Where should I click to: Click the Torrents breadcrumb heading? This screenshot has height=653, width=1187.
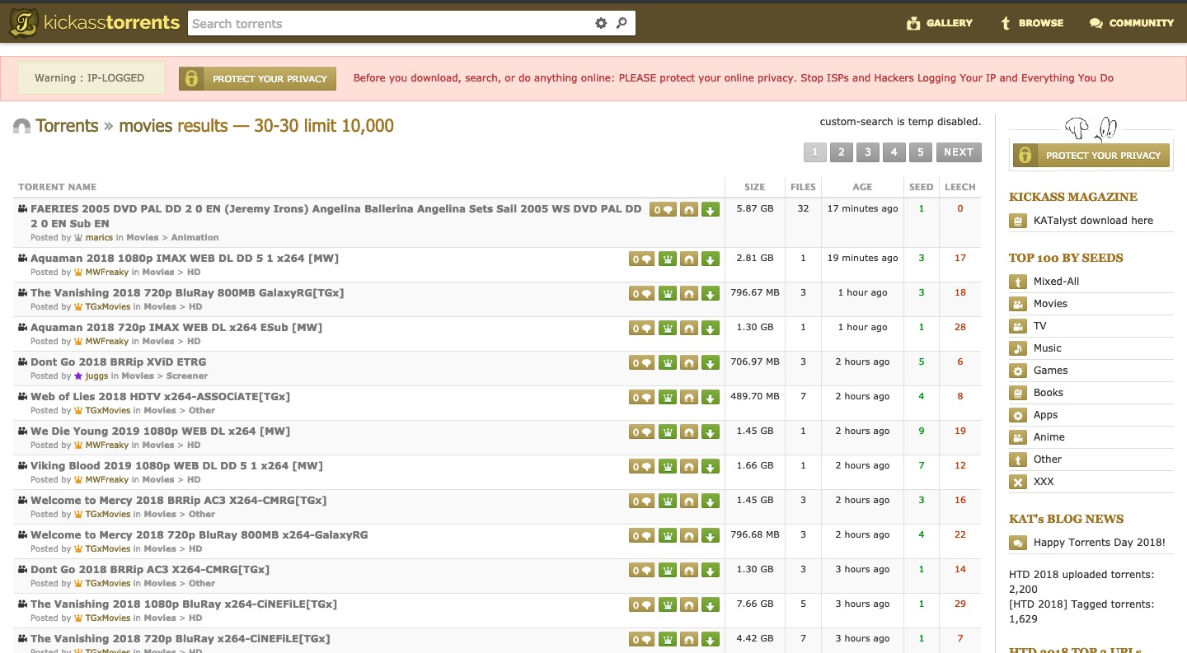pyautogui.click(x=67, y=126)
